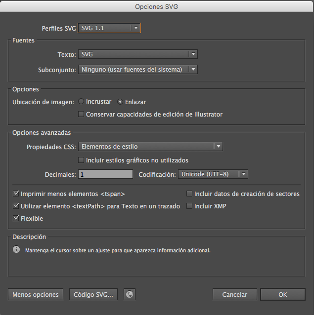The height and width of the screenshot is (315, 314).
Task: Expand the Subconjunto dropdown
Action: 138,70
